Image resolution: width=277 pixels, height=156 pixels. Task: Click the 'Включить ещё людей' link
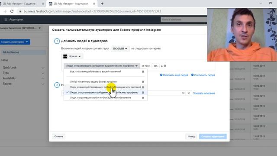tap(175, 75)
